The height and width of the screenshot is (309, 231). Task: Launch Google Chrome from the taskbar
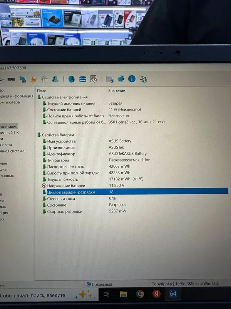point(140,294)
